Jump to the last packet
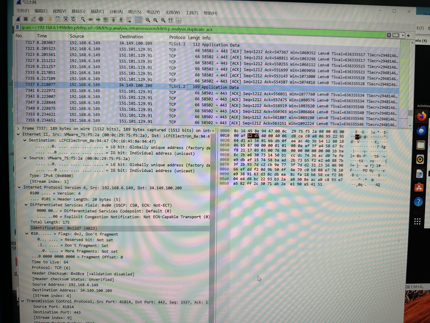Viewport: 430px width, 323px height. point(121,20)
